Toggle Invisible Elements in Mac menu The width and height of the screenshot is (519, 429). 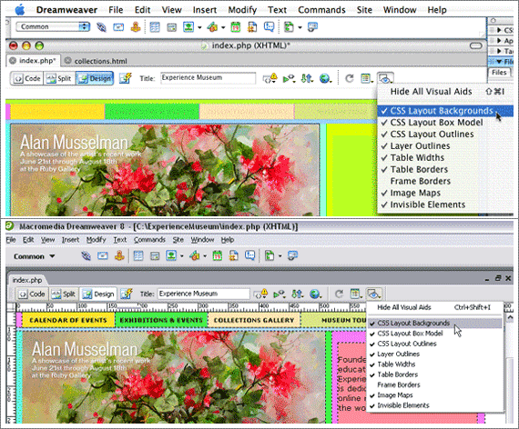click(x=445, y=205)
